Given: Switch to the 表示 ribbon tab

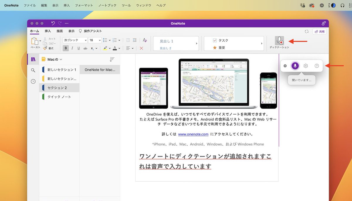Looking at the screenshot, I should [71, 31].
